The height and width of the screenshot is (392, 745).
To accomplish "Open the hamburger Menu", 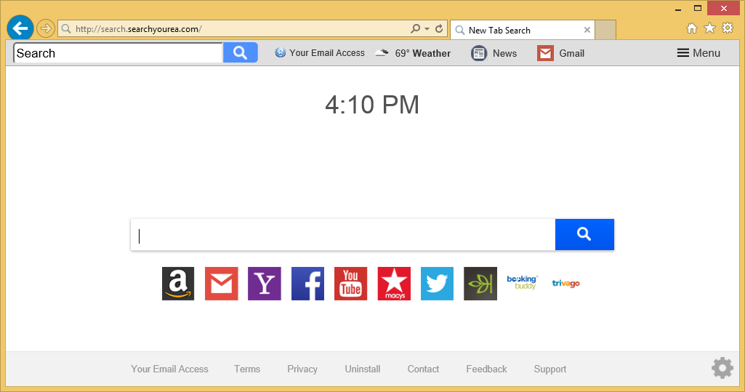I will 698,53.
